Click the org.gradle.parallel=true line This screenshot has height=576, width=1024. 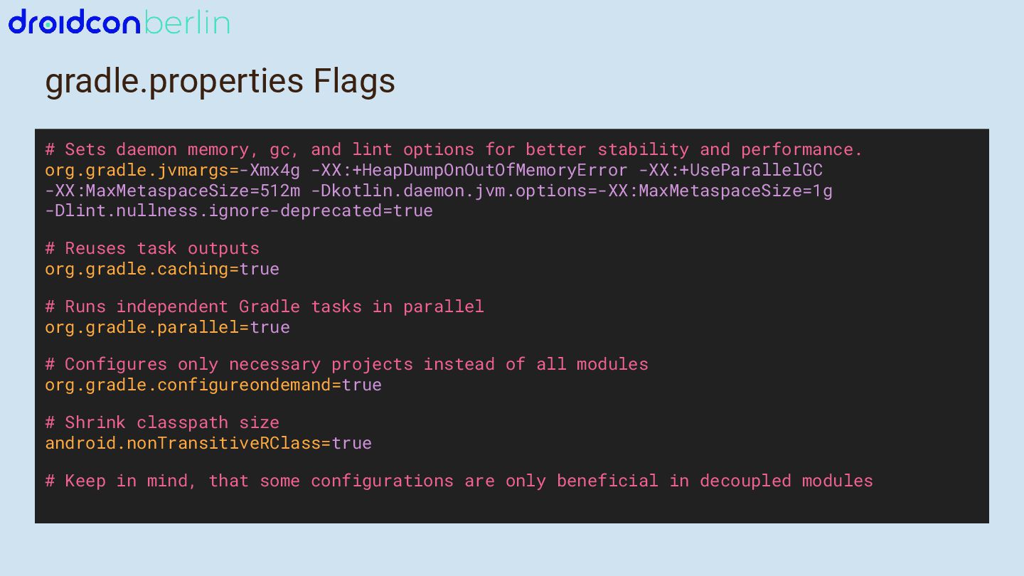[167, 327]
